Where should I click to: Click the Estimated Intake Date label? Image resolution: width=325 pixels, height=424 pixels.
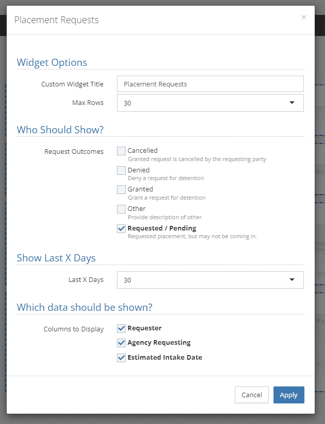pyautogui.click(x=165, y=357)
